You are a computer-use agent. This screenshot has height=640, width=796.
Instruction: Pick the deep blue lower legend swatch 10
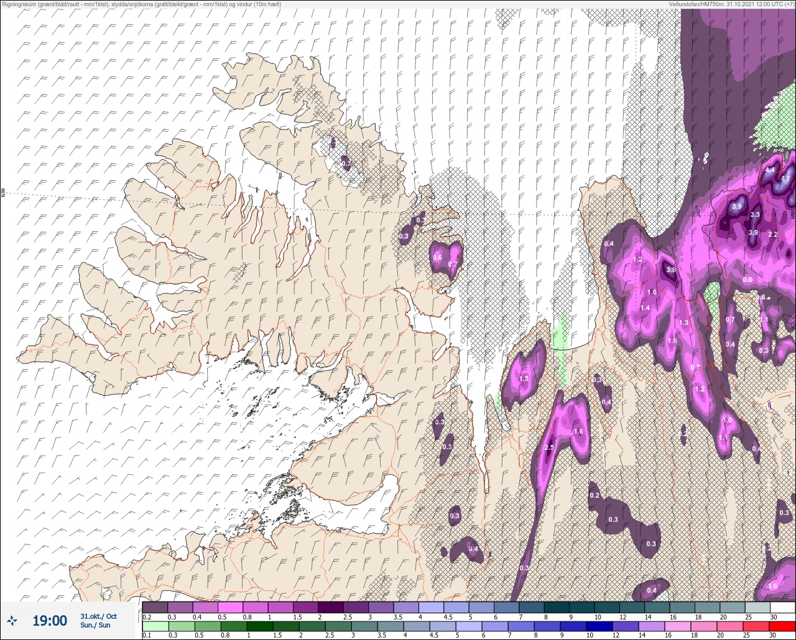[599, 626]
